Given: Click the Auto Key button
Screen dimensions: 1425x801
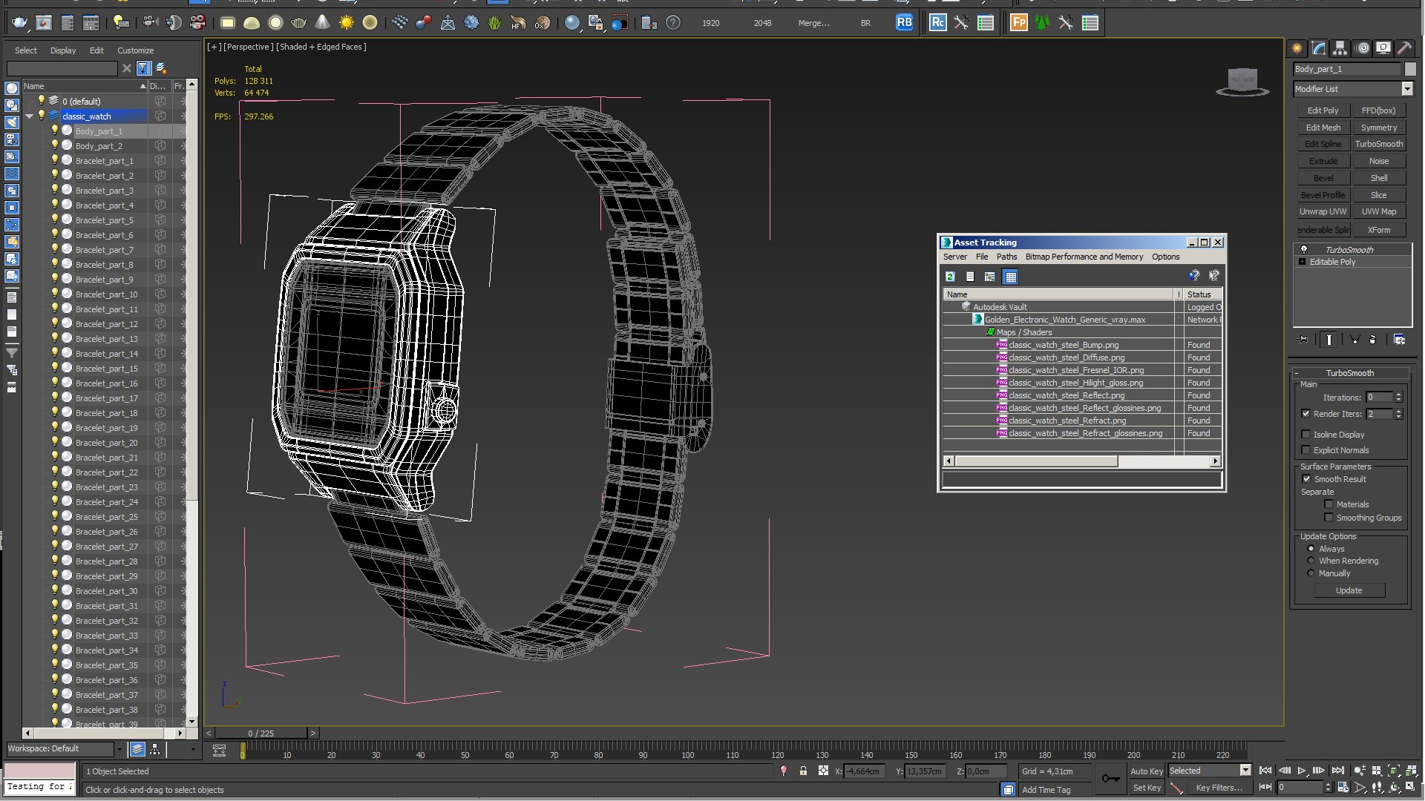Looking at the screenshot, I should (x=1147, y=771).
